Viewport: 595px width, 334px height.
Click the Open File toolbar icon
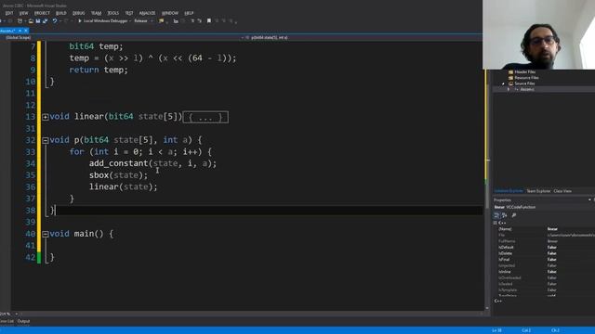(31, 20)
